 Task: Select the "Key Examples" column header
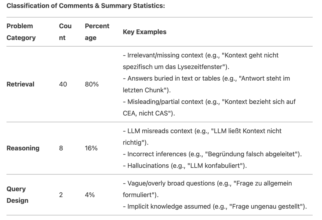(144, 32)
